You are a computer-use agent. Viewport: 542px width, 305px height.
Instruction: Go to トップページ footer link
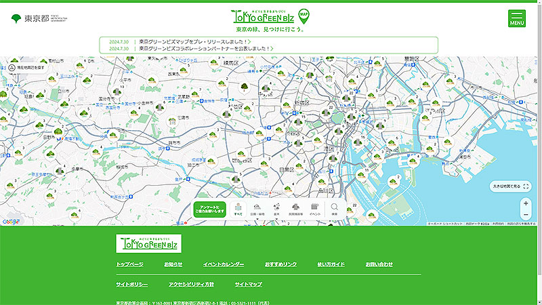pos(129,264)
